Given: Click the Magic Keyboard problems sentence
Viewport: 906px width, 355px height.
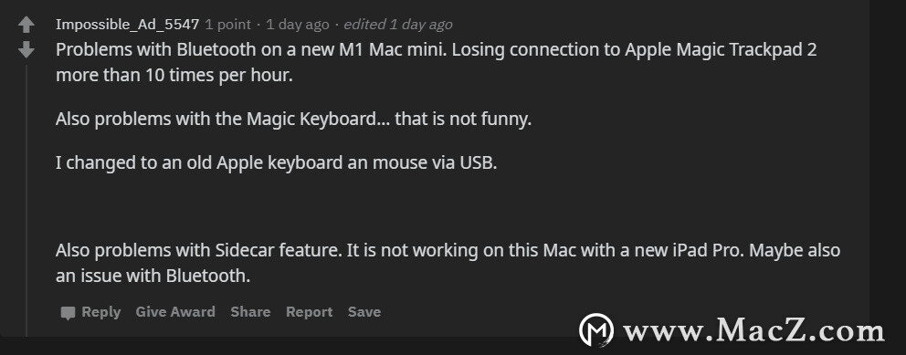Looking at the screenshot, I should click(293, 120).
